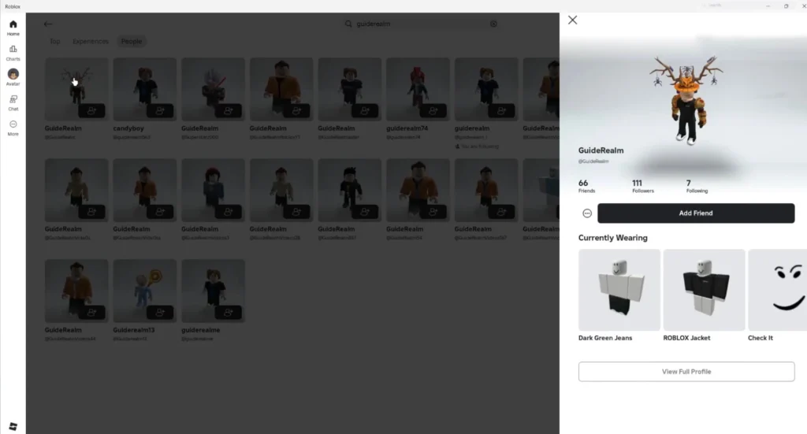
Task: Click the Roblox logo at the sidebar bottom
Action: point(13,426)
